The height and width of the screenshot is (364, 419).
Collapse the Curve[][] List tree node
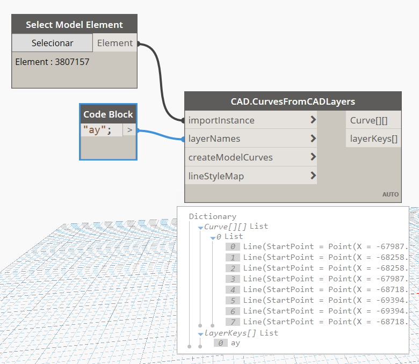point(200,228)
